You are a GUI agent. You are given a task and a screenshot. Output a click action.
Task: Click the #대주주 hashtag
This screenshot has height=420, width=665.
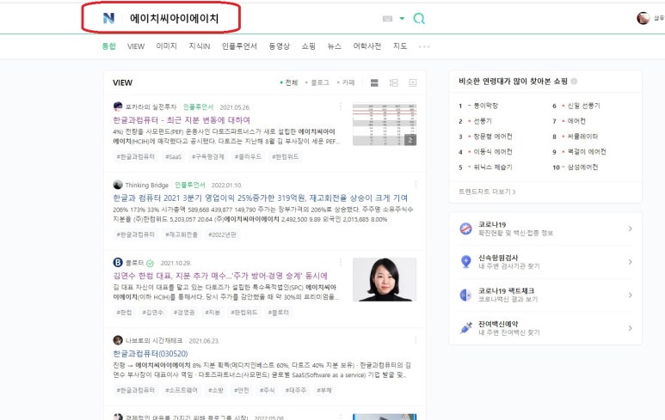point(296,390)
